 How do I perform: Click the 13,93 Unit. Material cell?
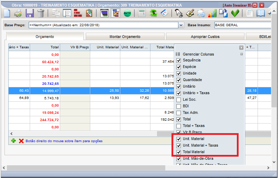pyautogui.click(x=105, y=98)
